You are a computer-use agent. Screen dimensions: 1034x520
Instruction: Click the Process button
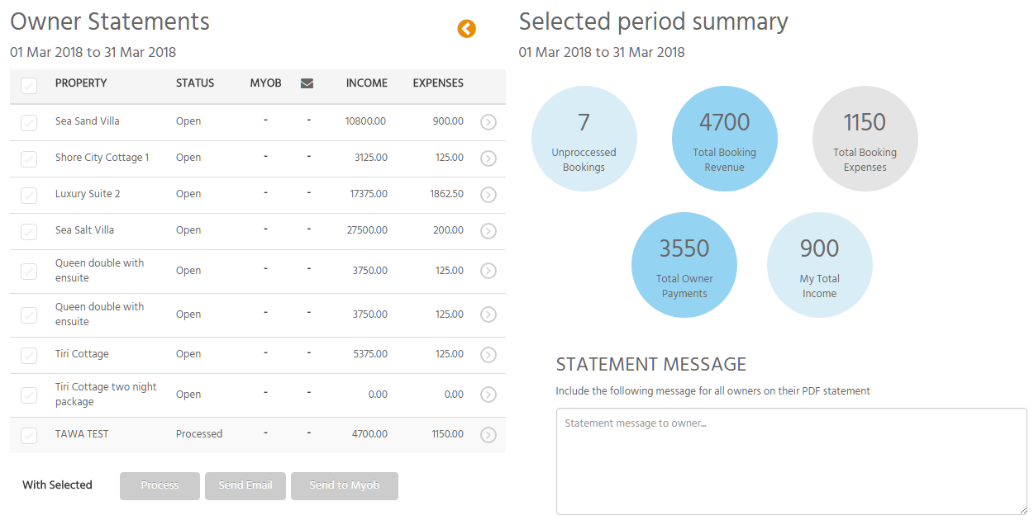tap(160, 486)
